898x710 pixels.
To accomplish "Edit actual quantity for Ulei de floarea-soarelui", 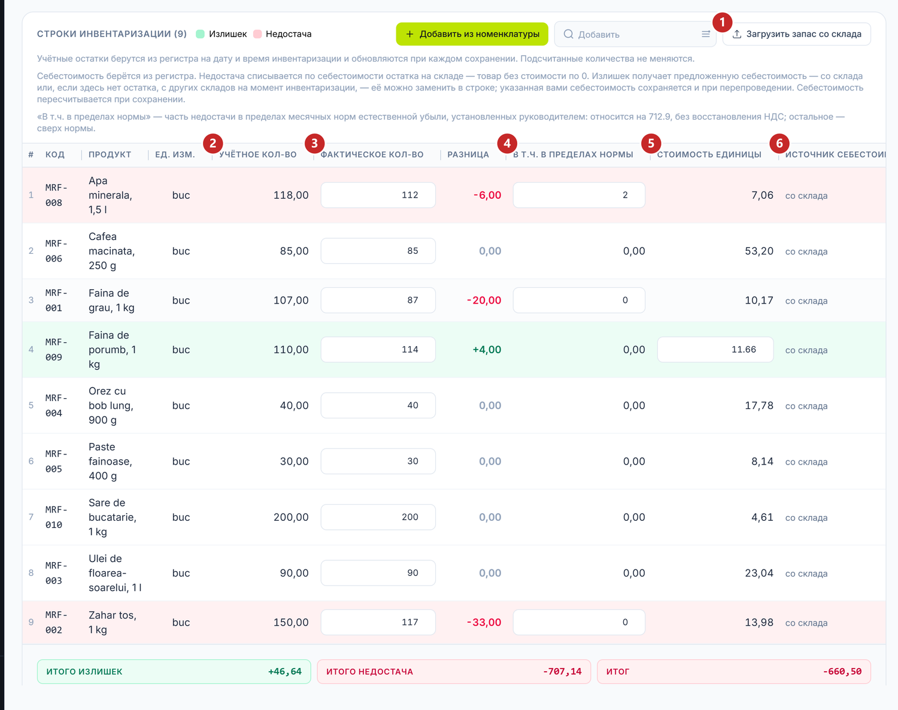I will coord(378,573).
